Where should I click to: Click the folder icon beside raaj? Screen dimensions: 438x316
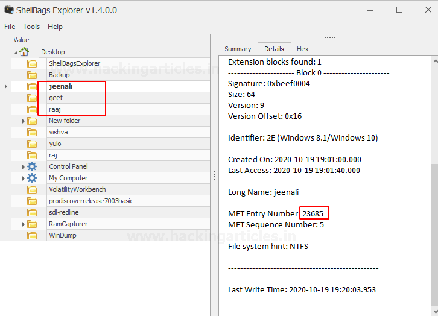pos(32,109)
